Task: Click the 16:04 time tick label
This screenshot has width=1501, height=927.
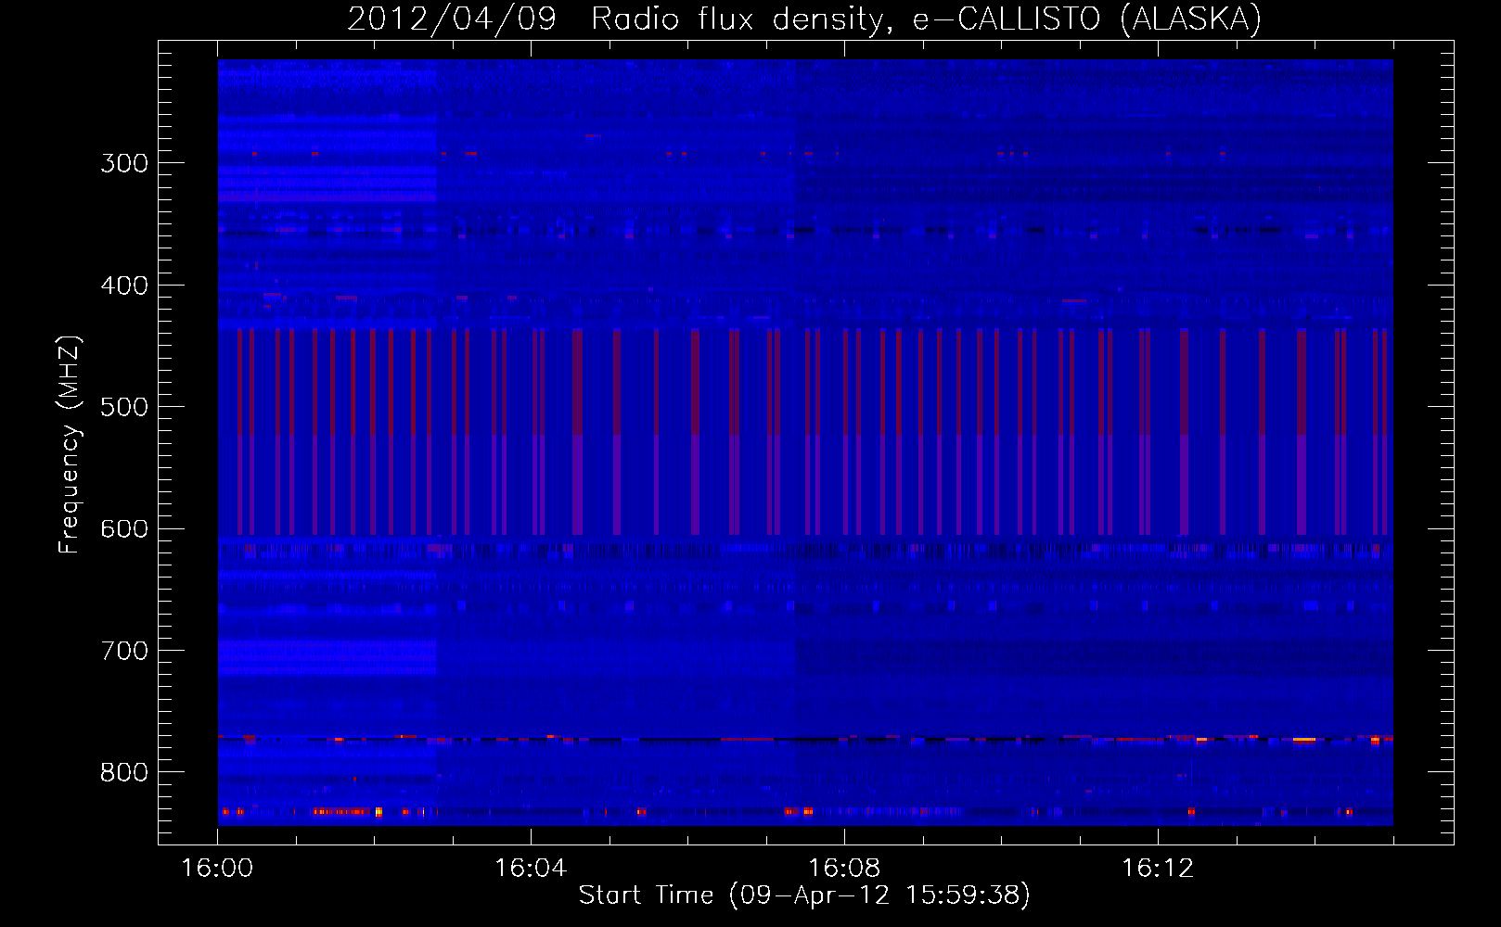Action: [x=531, y=869]
